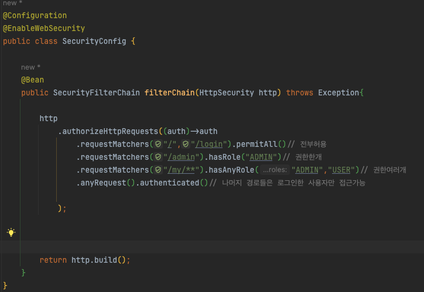
Task: Click the authenticated() call
Action: tap(173, 183)
